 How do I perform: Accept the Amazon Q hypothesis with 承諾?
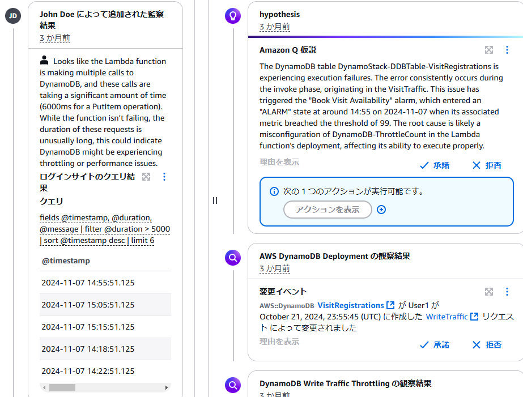pyautogui.click(x=434, y=165)
